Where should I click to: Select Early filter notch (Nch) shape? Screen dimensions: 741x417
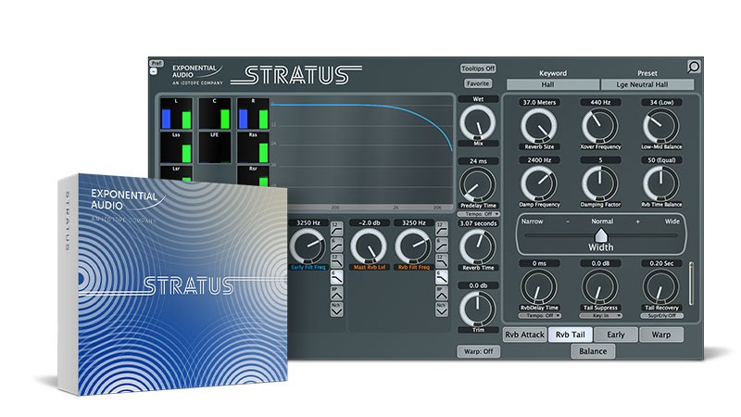click(x=336, y=310)
